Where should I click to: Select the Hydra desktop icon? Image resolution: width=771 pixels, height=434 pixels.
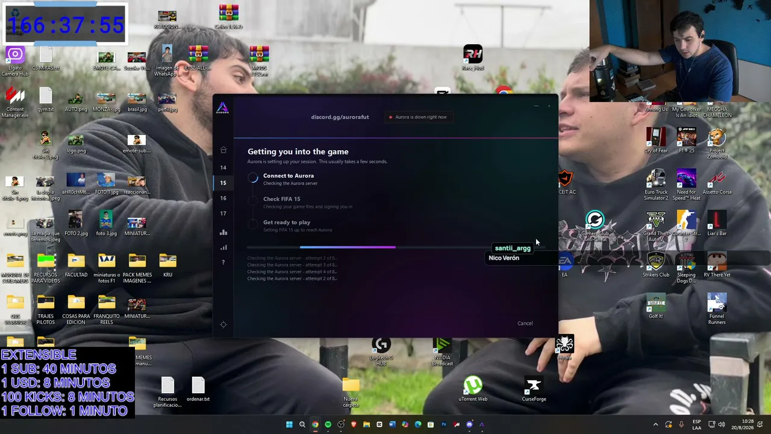[x=564, y=348]
